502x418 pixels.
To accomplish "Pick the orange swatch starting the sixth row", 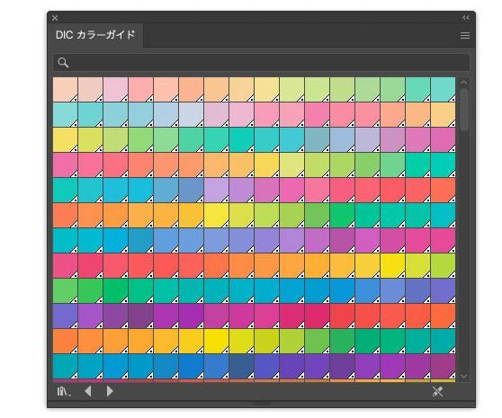I will (x=66, y=216).
